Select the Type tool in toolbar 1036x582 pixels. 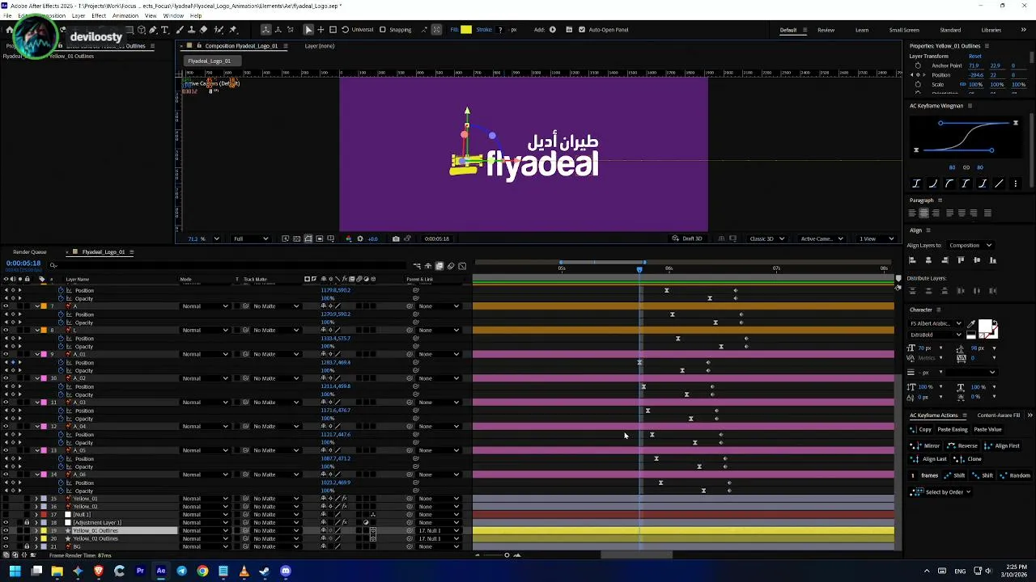(164, 30)
